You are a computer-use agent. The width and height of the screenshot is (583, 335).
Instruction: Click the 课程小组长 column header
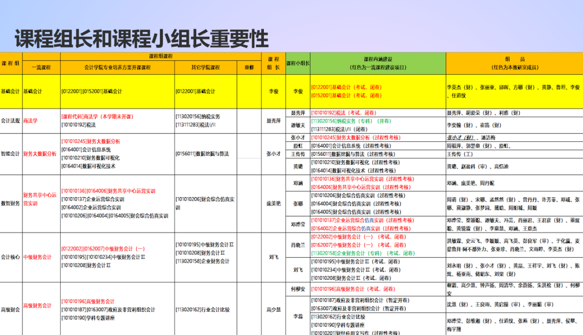pos(298,63)
